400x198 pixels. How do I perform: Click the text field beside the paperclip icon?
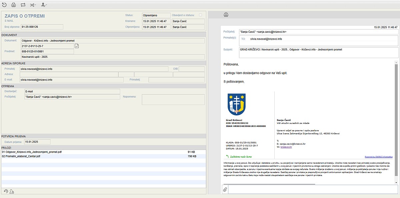tap(313, 189)
